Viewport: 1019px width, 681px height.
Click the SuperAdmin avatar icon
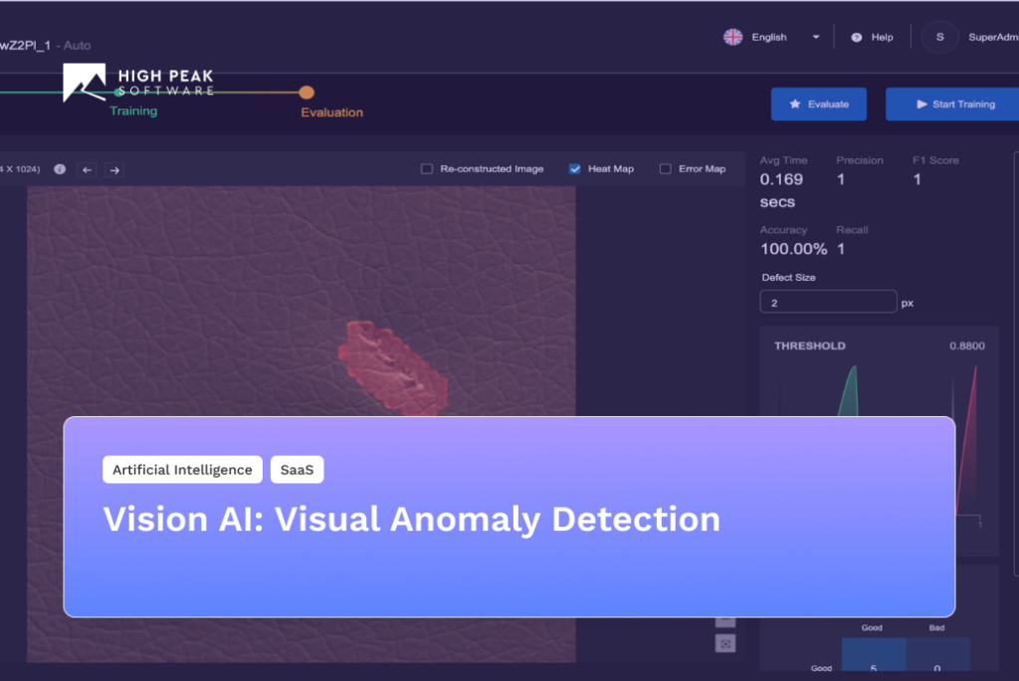click(939, 37)
